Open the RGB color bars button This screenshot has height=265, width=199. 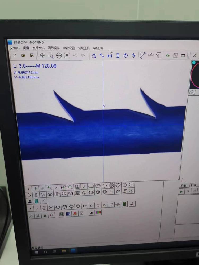tap(98, 213)
